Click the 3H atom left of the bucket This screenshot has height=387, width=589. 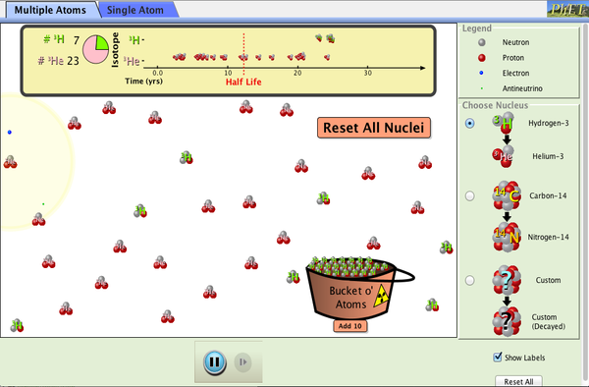[293, 277]
